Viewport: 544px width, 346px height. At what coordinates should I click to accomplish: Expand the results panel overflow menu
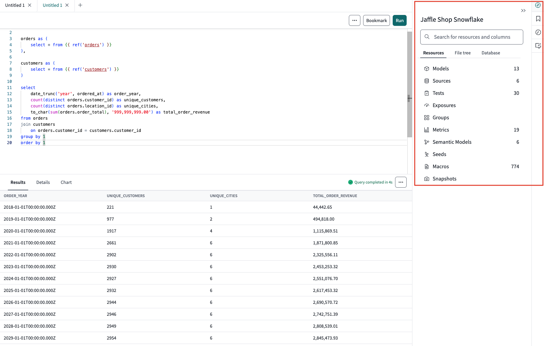[x=401, y=182]
